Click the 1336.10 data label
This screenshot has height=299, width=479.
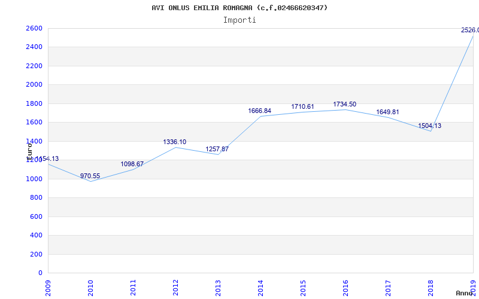point(174,142)
